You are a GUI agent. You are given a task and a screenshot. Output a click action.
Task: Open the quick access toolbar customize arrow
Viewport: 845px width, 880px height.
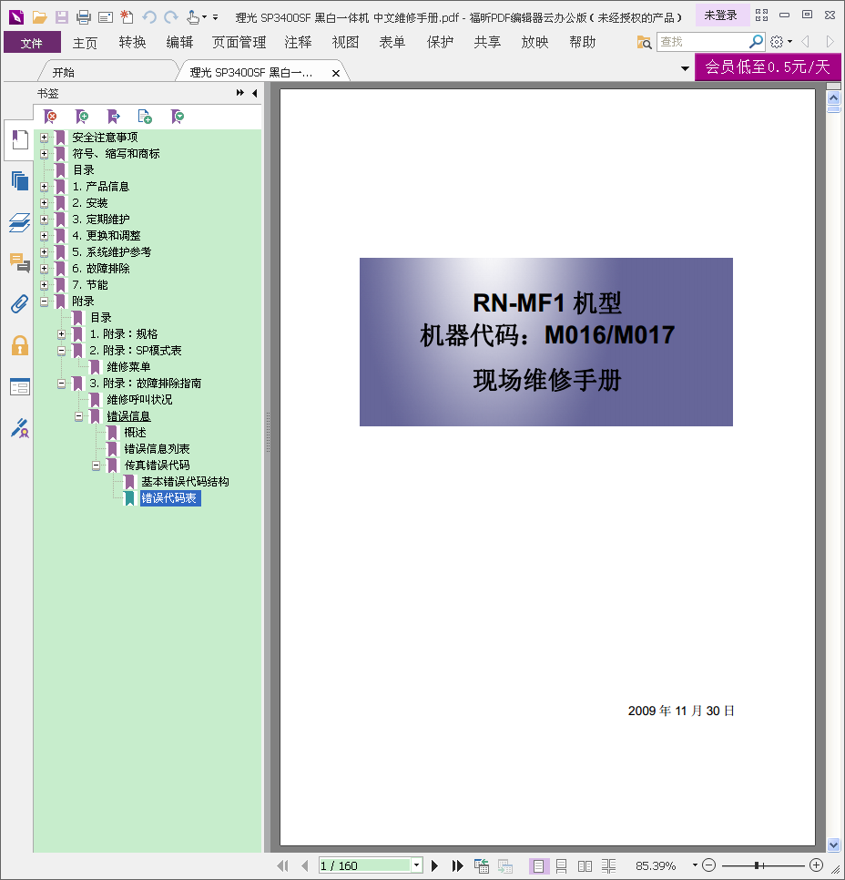point(216,17)
